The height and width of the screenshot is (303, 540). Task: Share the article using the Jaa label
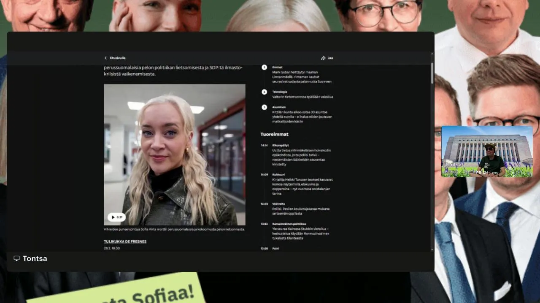point(330,58)
